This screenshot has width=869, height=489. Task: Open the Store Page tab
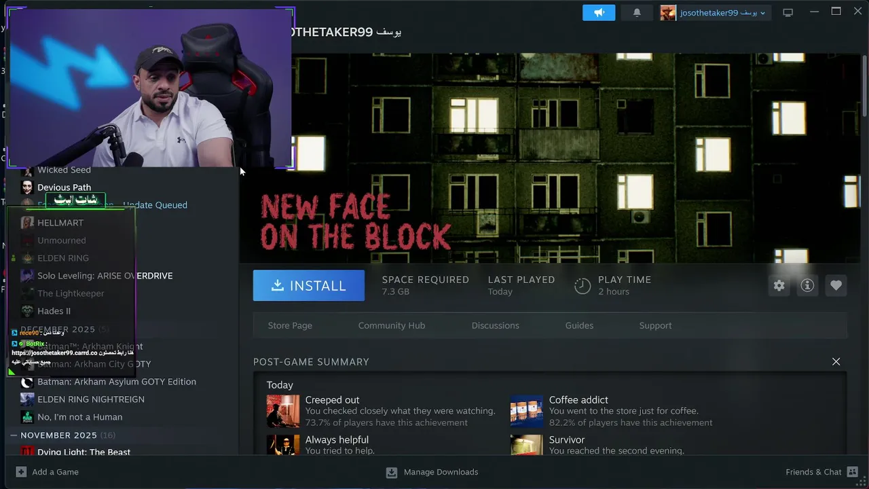click(x=290, y=325)
